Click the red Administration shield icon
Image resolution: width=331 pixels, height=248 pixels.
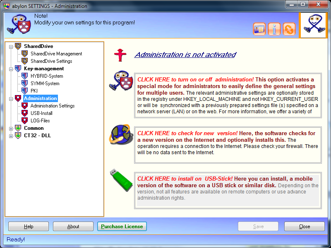click(18, 98)
